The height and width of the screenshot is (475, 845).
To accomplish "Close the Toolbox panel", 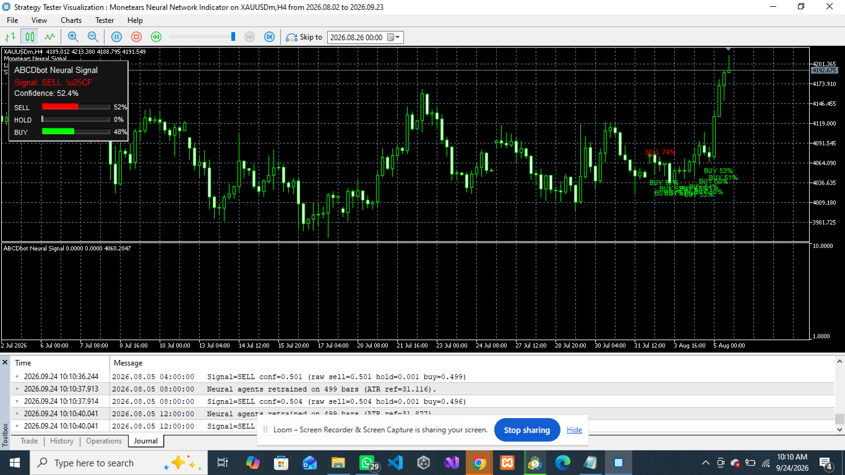I will 5,362.
